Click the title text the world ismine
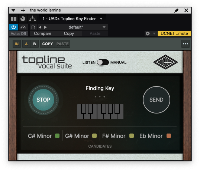200x171 pixels. (45, 10)
